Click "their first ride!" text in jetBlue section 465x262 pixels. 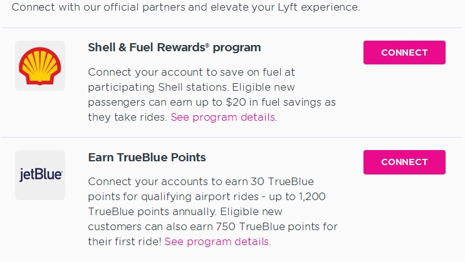(x=125, y=241)
